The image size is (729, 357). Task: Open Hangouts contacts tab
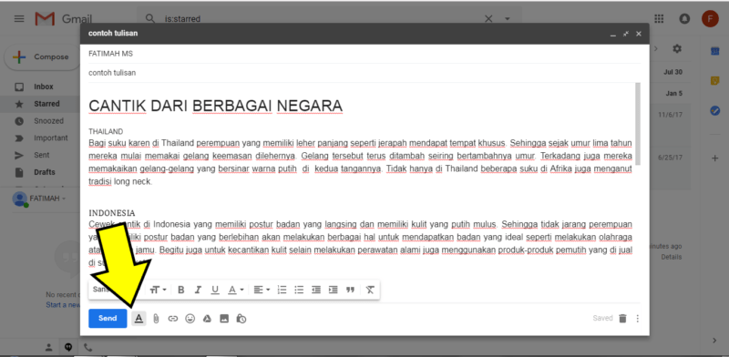point(49,347)
